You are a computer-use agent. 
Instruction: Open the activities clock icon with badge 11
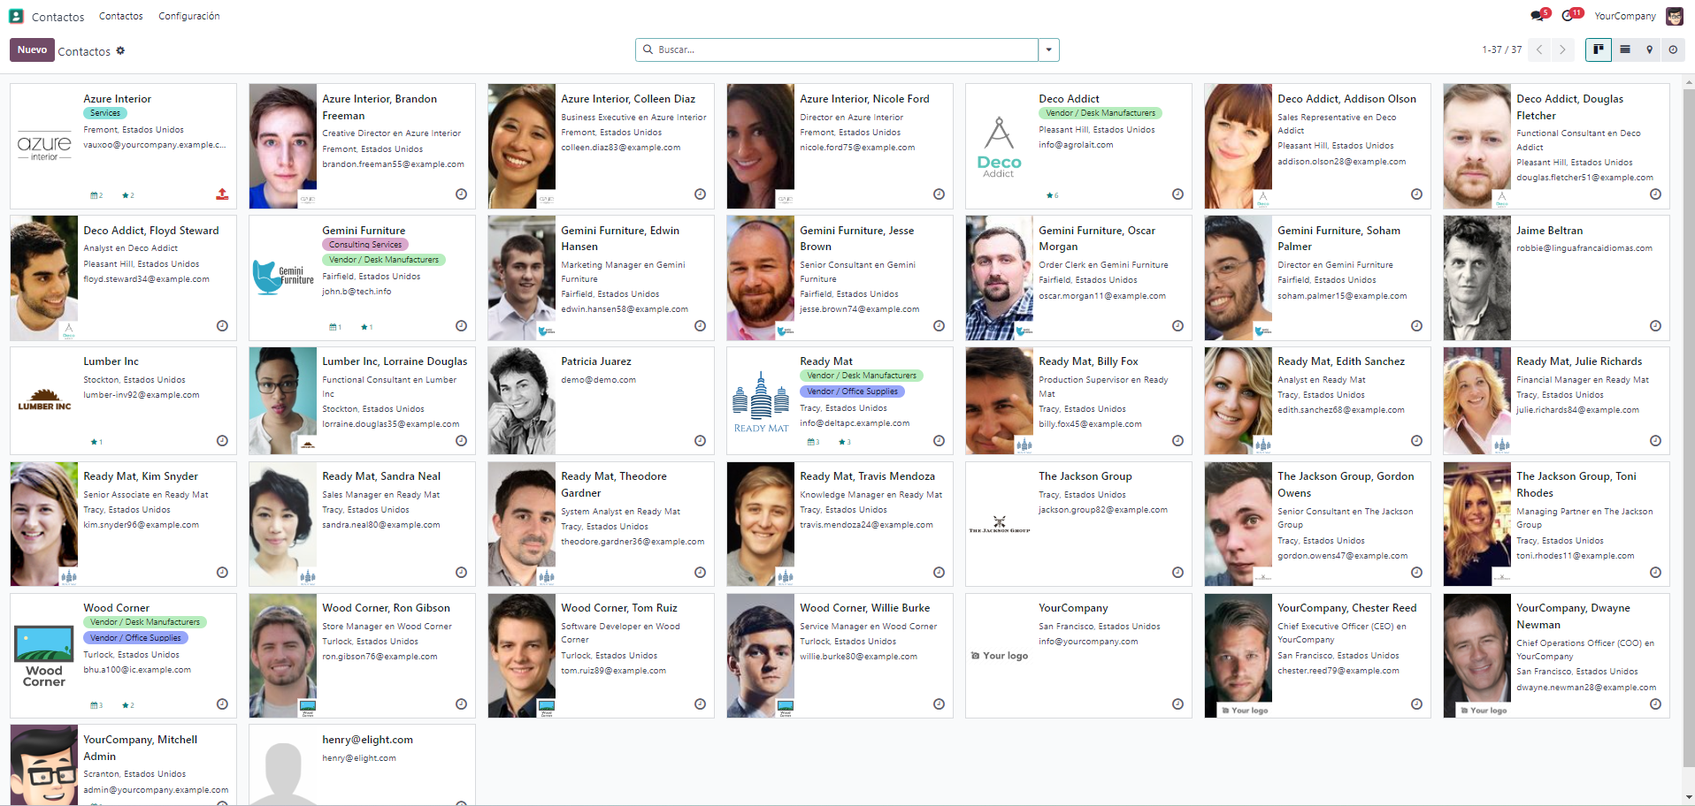tap(1568, 16)
